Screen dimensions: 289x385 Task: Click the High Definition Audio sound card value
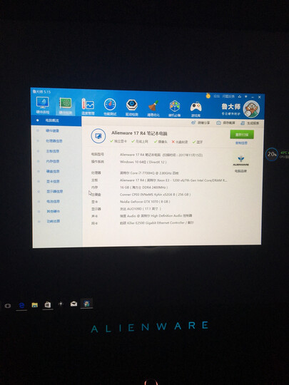tap(156, 215)
